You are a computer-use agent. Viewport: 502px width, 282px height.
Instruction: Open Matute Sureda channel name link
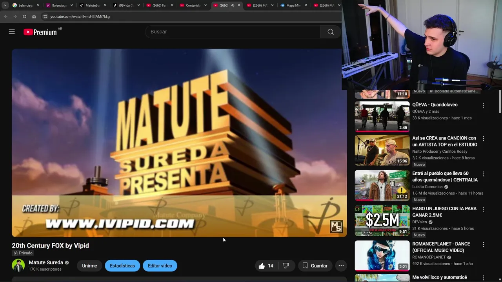46,262
